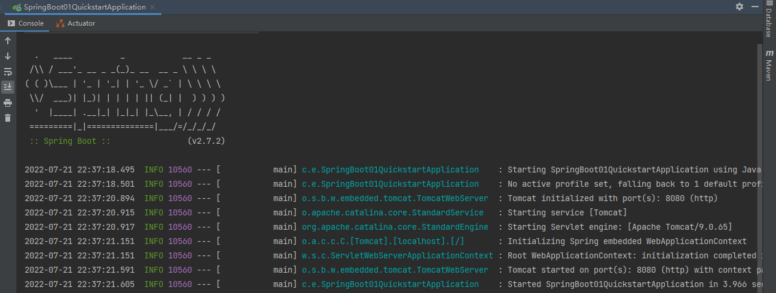Click timestamp '2022-07-21 22:37:21.605'
The height and width of the screenshot is (293, 776).
pos(80,284)
